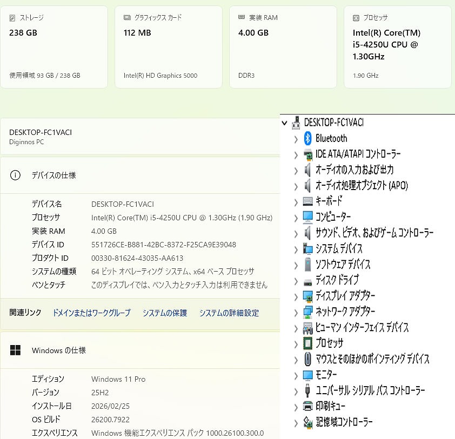Select ユニバーサル シリアル バス コントローラー item

click(x=370, y=390)
